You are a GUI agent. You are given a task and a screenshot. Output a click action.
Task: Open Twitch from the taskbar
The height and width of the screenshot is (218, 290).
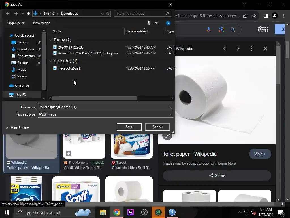pos(131,212)
